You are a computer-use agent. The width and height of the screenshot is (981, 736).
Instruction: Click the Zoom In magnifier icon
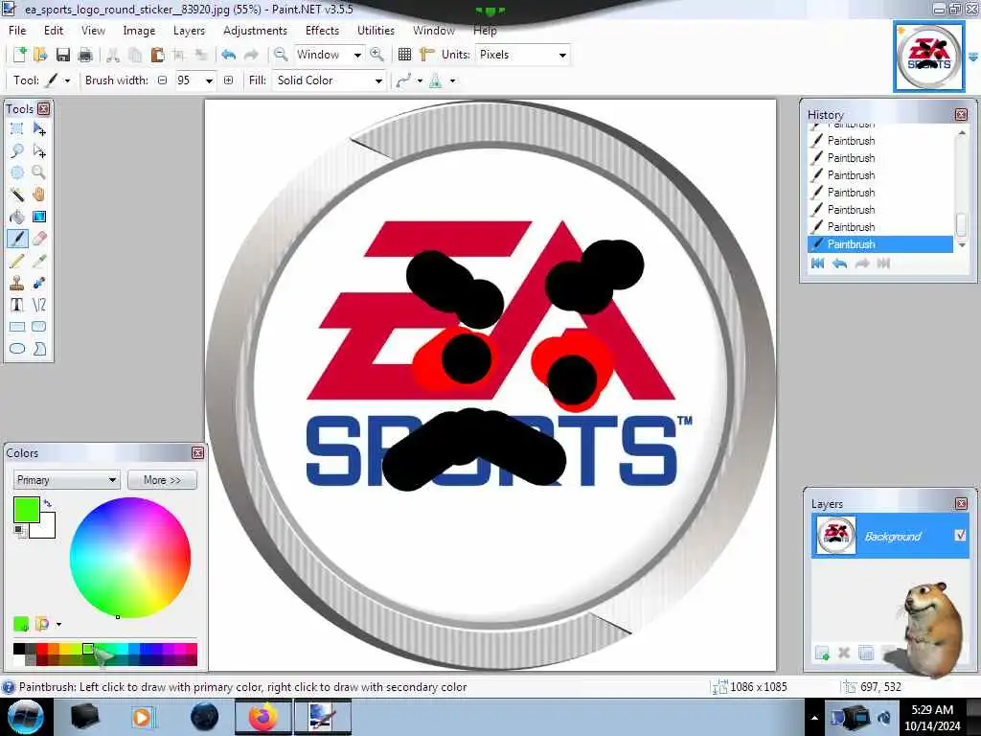pyautogui.click(x=376, y=55)
